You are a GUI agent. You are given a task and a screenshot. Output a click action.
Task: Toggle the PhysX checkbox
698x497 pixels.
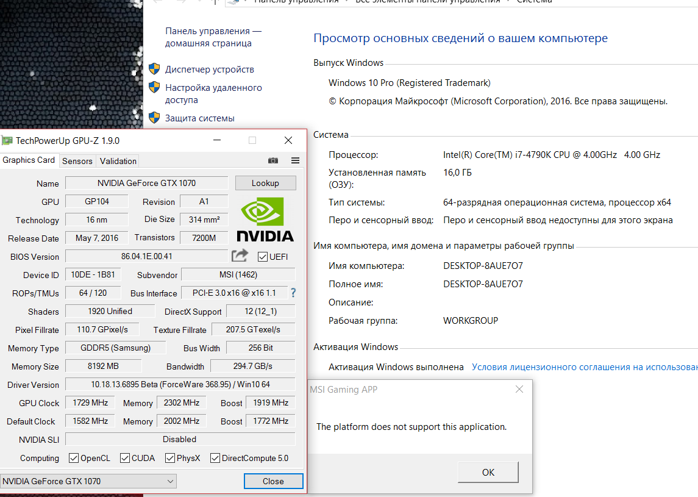(169, 458)
